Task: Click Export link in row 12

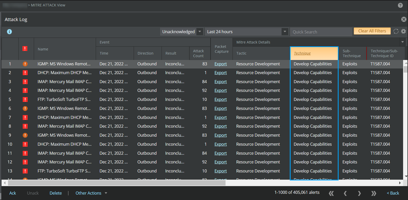Action: pyautogui.click(x=221, y=162)
